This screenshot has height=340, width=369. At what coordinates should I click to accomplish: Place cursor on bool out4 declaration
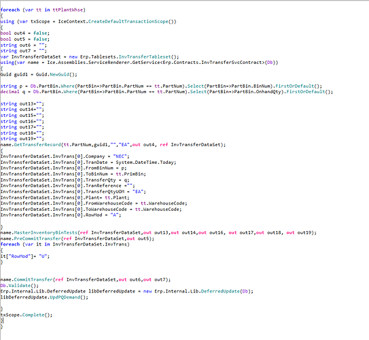(x=25, y=33)
